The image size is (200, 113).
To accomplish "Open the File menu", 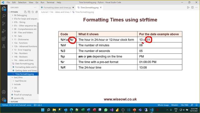I will [8, 3].
